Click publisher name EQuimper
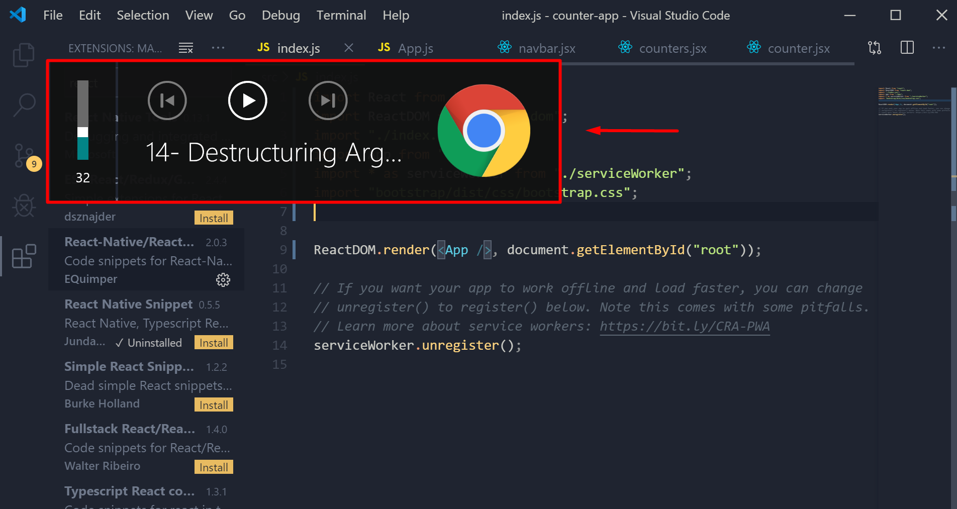 (90, 279)
